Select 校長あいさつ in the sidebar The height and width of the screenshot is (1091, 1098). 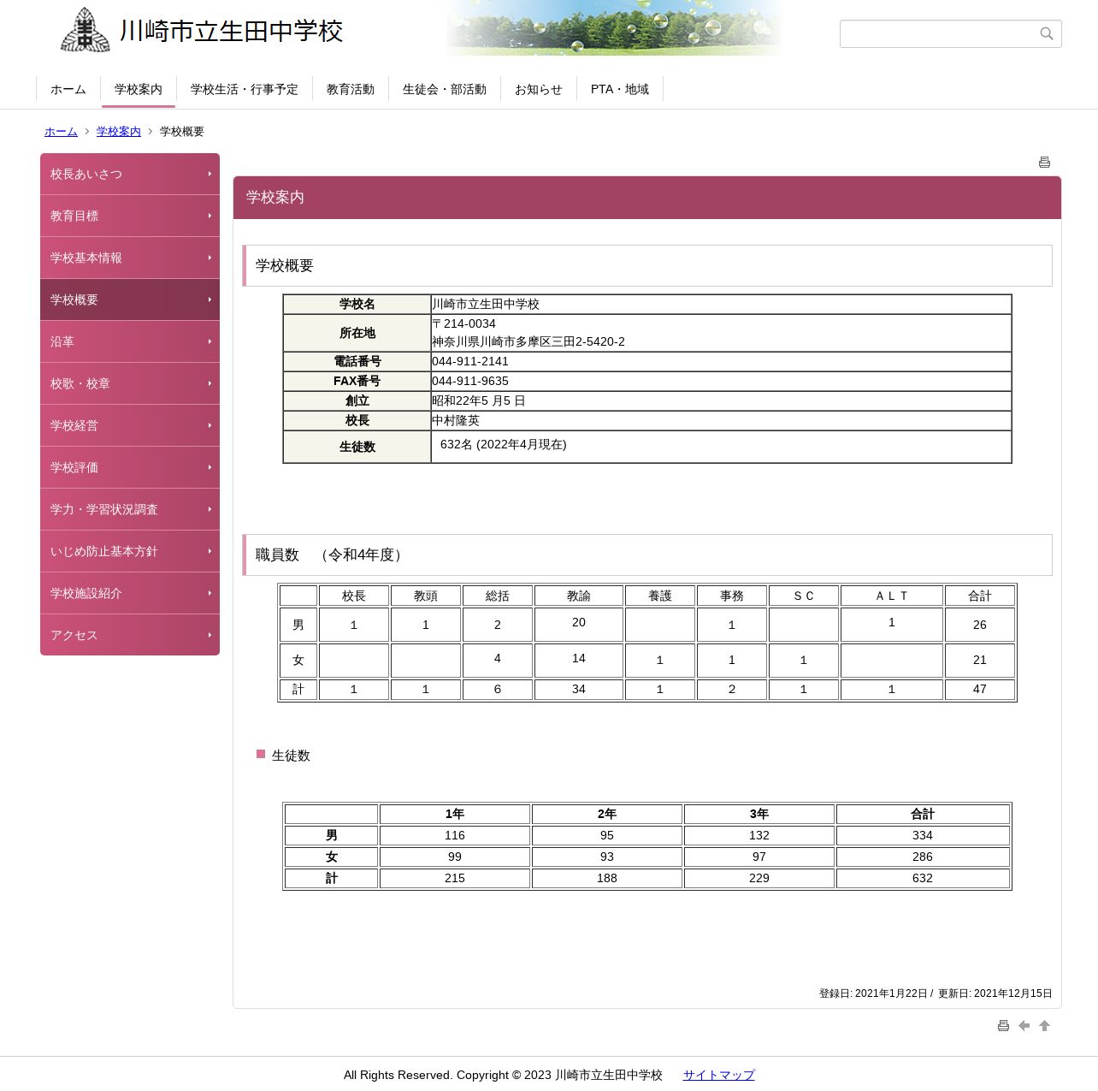(130, 174)
